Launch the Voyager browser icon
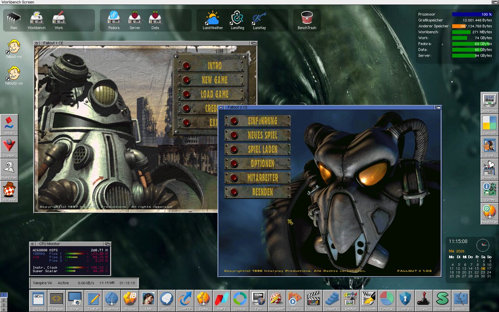499x312 pixels. pos(9,147)
